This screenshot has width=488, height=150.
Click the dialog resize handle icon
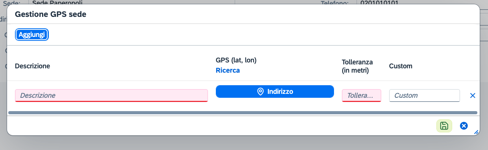click(x=476, y=132)
